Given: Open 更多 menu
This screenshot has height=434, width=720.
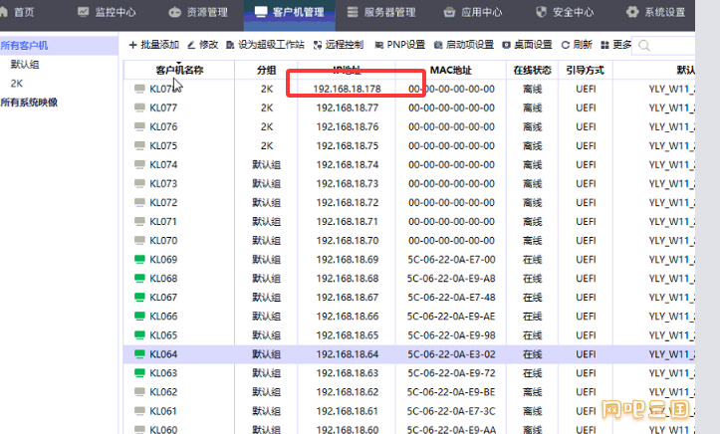Looking at the screenshot, I should click(616, 45).
